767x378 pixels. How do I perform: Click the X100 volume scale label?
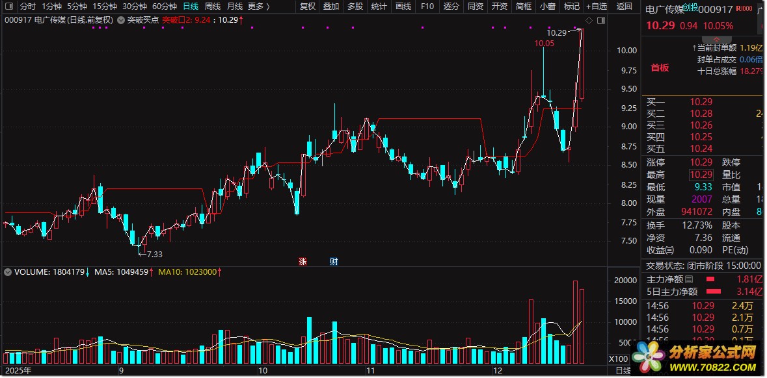[619, 359]
